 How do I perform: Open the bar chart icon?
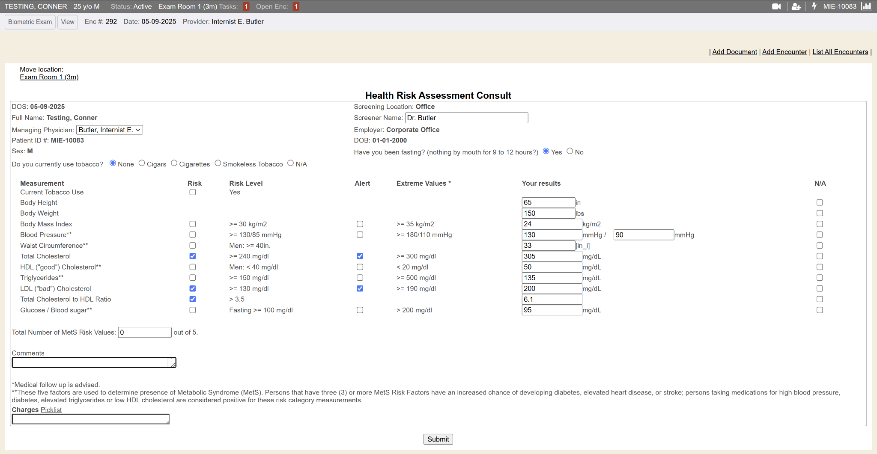point(866,6)
